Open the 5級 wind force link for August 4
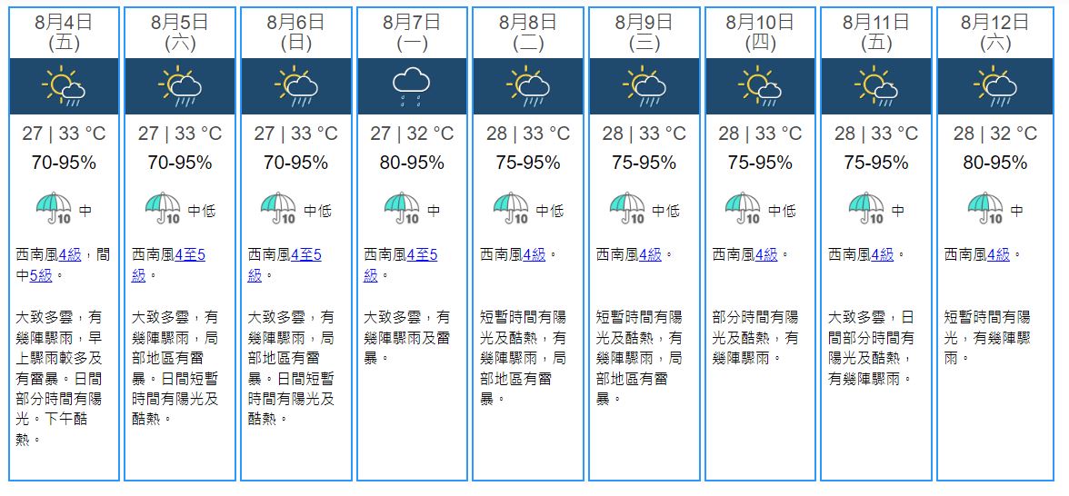Image resolution: width=1069 pixels, height=496 pixels. click(x=41, y=274)
